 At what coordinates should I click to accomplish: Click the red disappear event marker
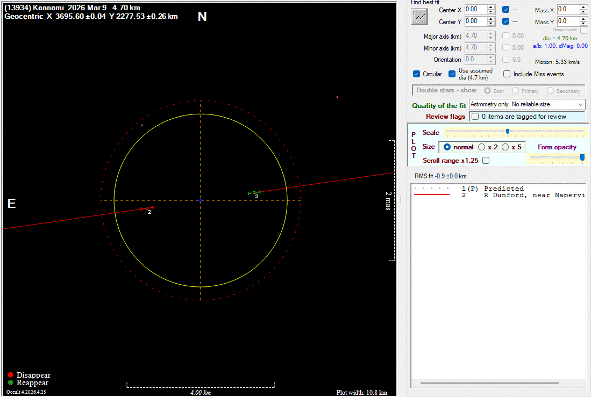click(147, 208)
